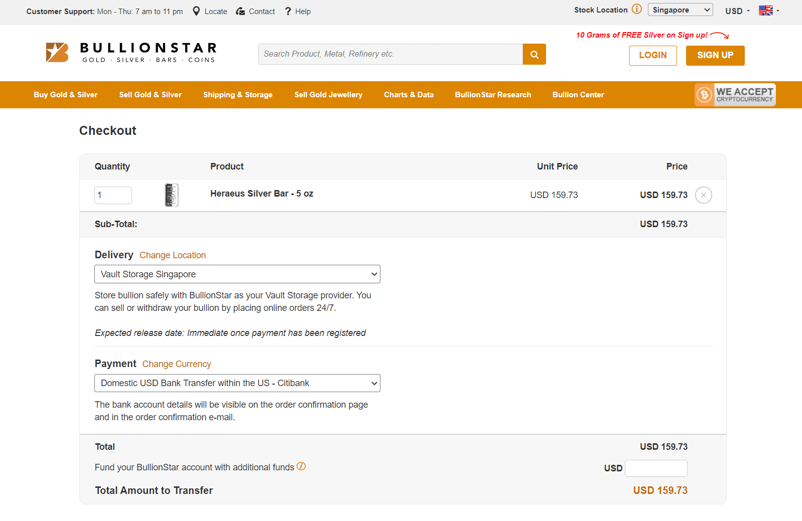Click the Contact link text
The height and width of the screenshot is (521, 802).
point(262,12)
